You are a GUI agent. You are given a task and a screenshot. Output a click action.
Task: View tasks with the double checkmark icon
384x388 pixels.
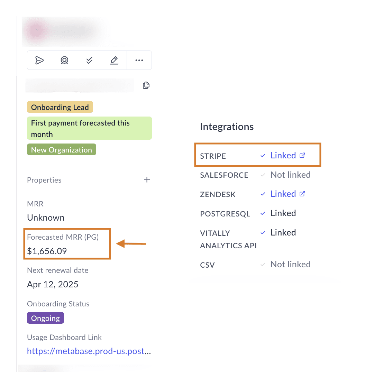pyautogui.click(x=89, y=60)
